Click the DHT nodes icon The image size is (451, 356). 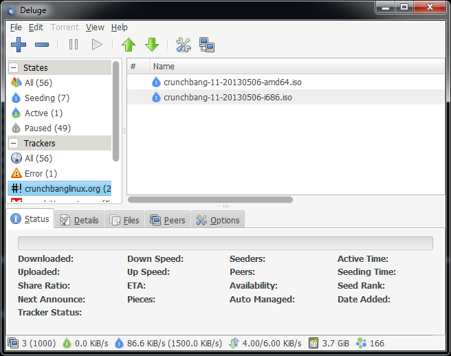(x=361, y=343)
